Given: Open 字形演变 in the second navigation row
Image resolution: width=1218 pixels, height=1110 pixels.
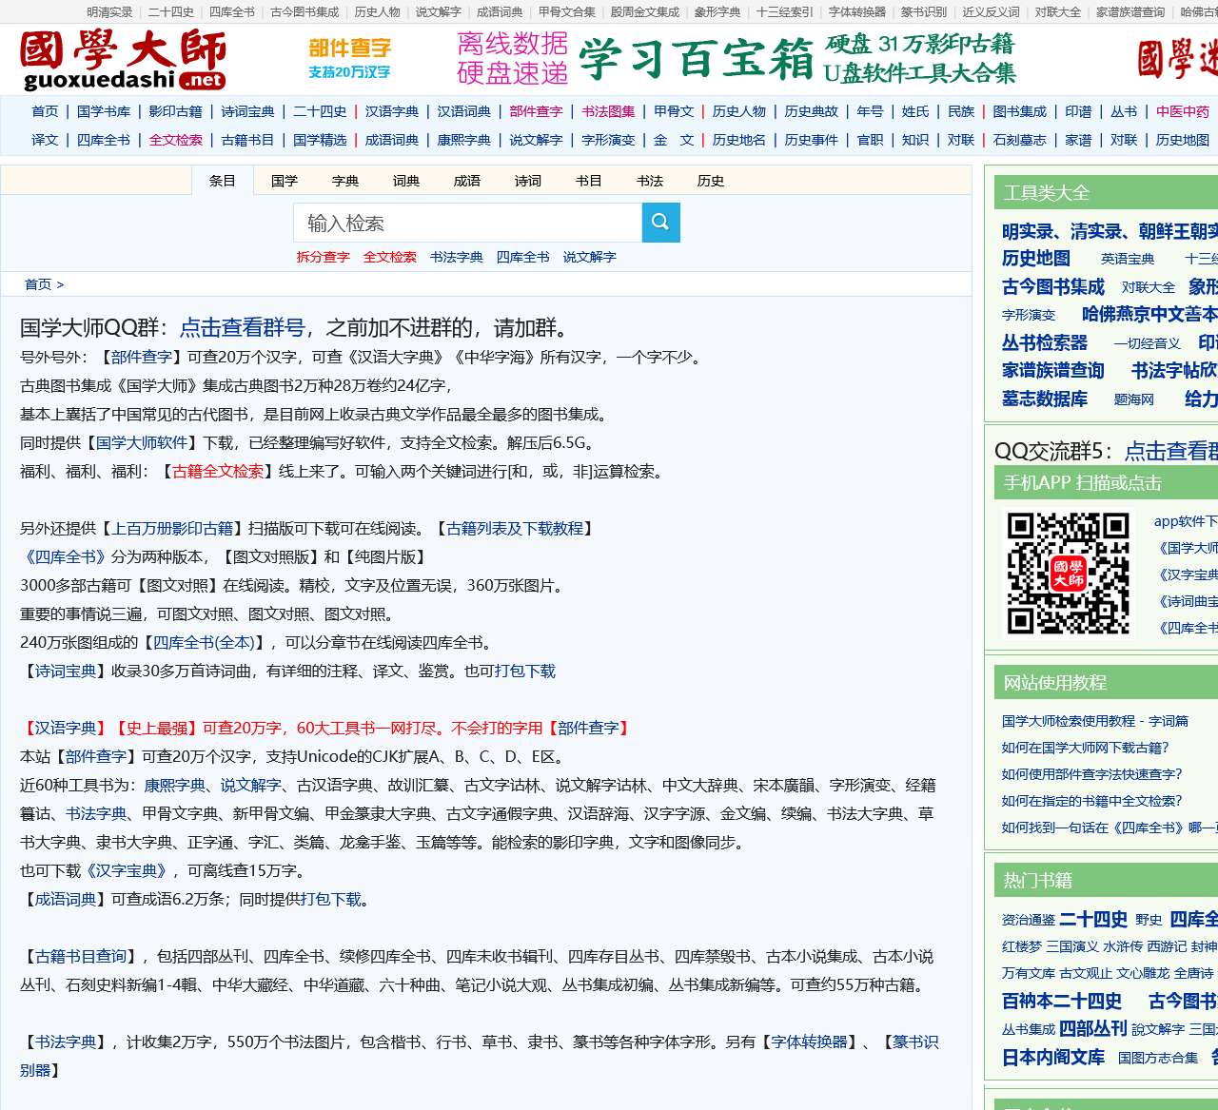Looking at the screenshot, I should [x=609, y=140].
